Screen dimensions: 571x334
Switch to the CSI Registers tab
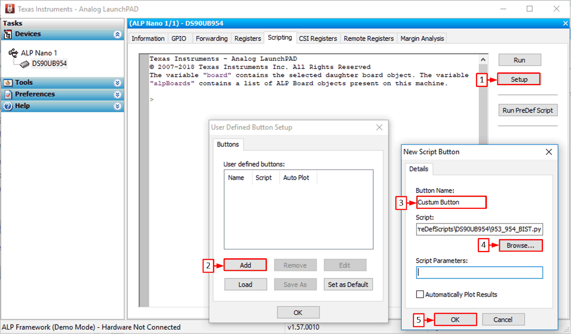[x=318, y=39]
